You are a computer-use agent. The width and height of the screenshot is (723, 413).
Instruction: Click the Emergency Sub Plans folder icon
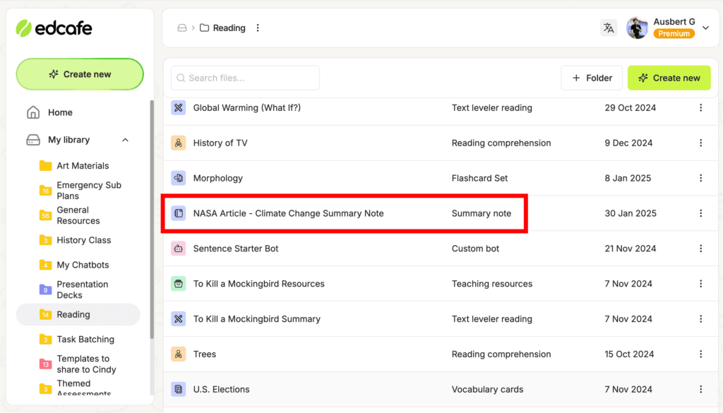click(x=45, y=191)
